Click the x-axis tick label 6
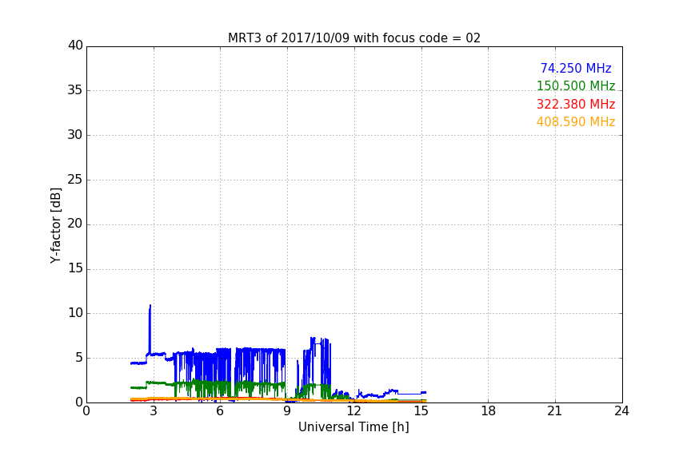 (x=220, y=411)
